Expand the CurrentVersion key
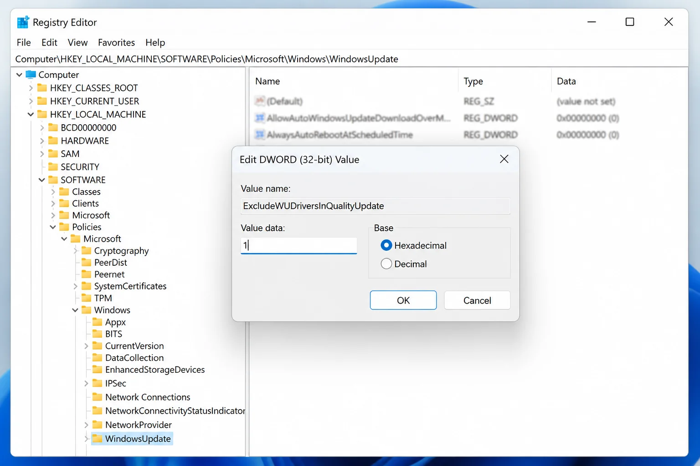700x466 pixels. click(86, 346)
